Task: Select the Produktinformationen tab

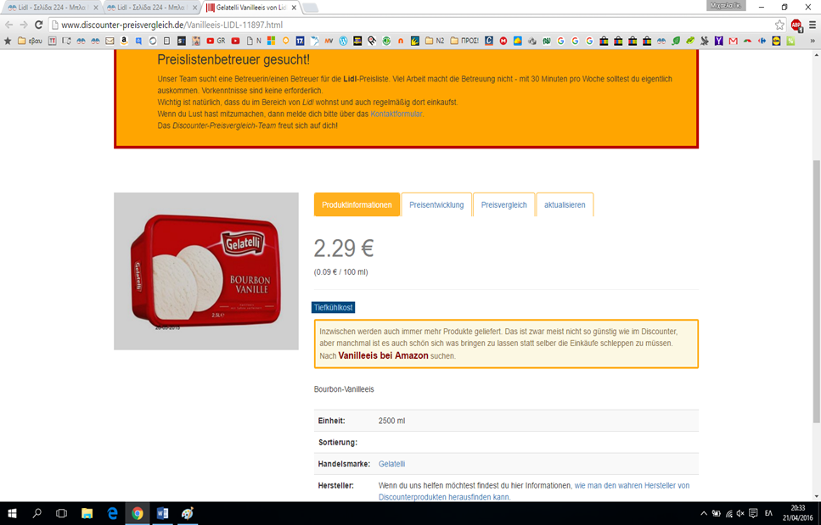Action: tap(357, 204)
